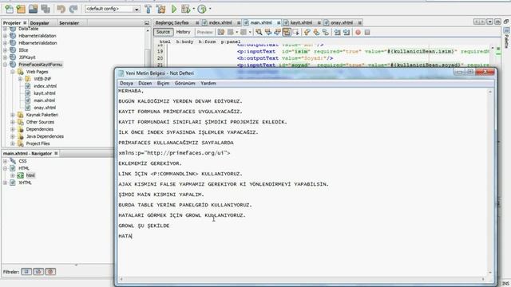This screenshot has width=511, height=287.
Task: Click the Redo arrow icon
Action: click(73, 9)
